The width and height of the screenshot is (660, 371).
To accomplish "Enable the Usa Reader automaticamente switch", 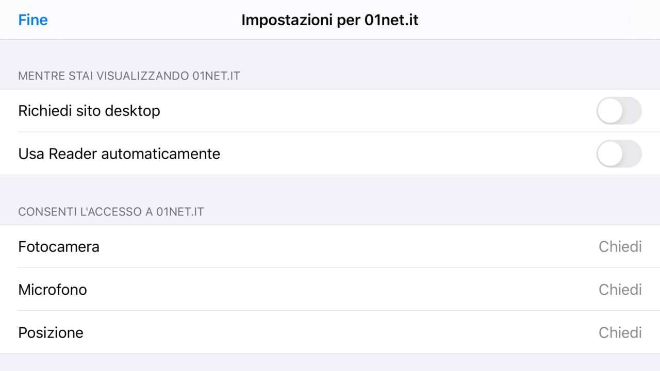I will (619, 154).
